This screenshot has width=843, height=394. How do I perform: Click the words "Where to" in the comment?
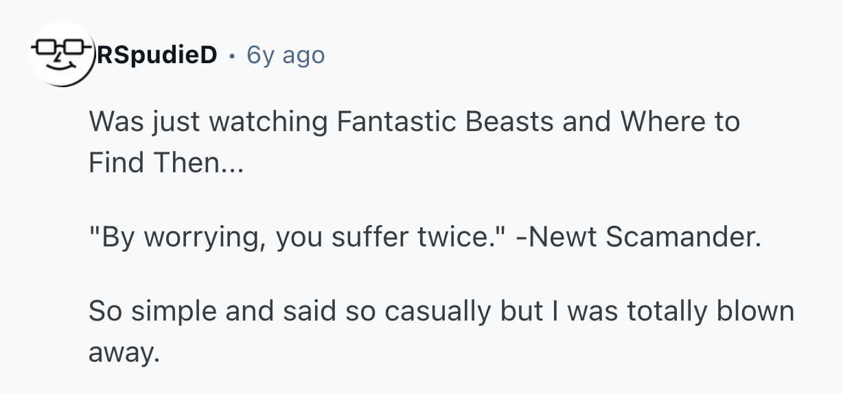680,122
